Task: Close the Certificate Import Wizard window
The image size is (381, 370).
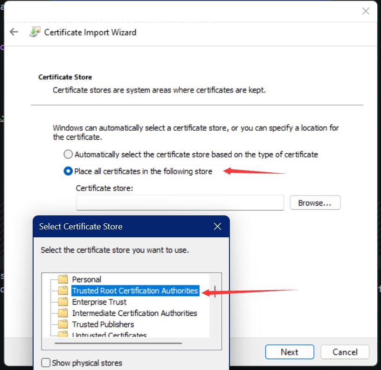Action: (x=366, y=11)
